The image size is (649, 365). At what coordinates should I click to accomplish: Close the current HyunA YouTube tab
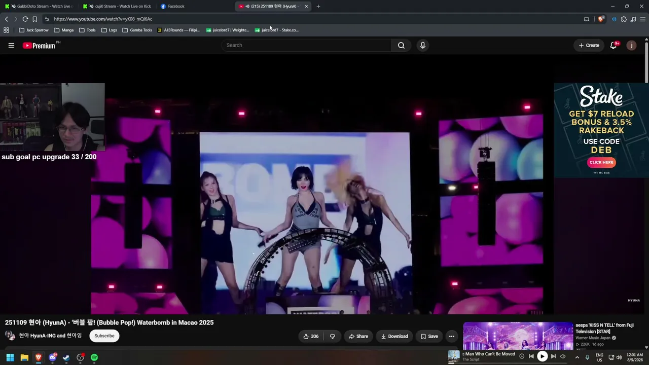coord(306,6)
